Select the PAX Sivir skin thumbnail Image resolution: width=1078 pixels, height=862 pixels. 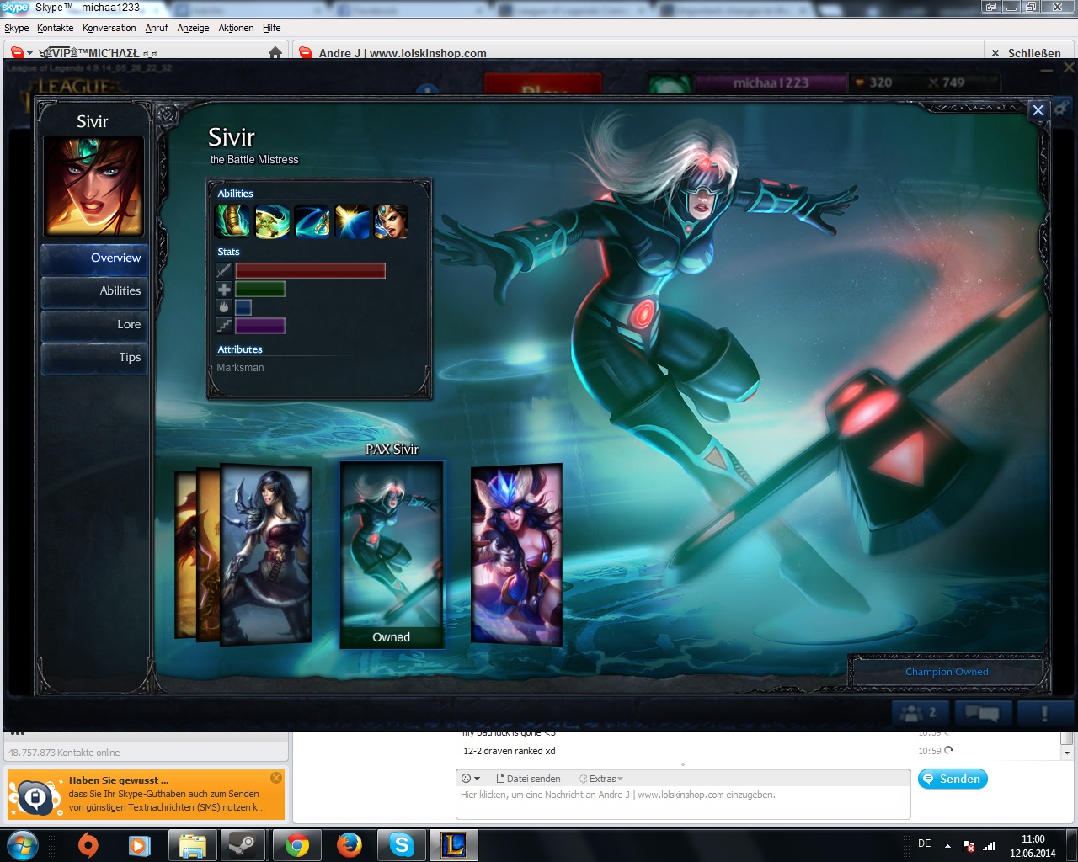392,554
